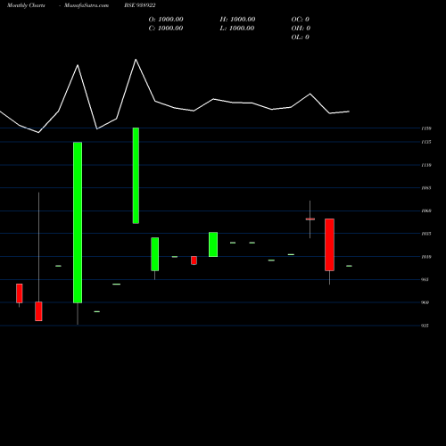The width and height of the screenshot is (446, 446).
Task: Click the 935 price axis label
Action: point(425,326)
